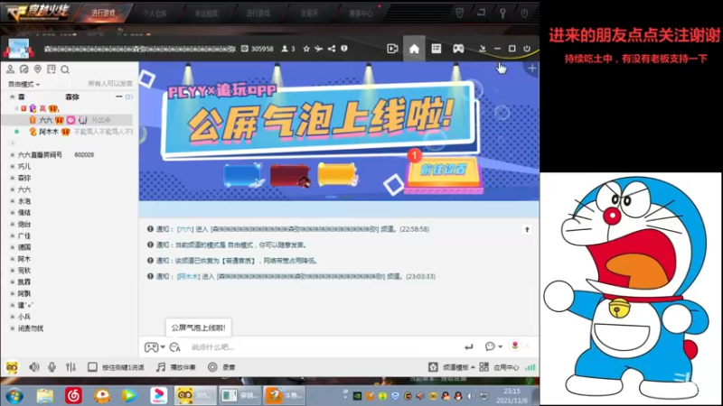
Task: Click the emoji font icon beside input
Action: click(174, 347)
